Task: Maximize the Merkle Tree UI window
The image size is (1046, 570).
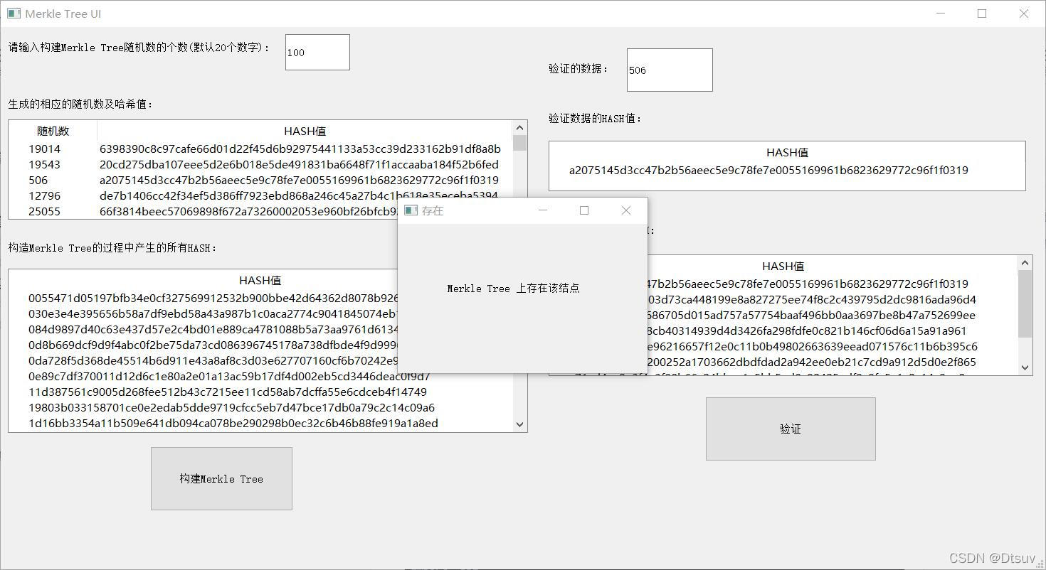Action: click(982, 14)
